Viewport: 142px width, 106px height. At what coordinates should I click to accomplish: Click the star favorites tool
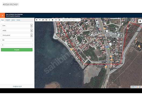click(x=52, y=20)
